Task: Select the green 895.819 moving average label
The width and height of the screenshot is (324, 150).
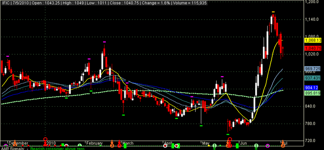Action: coord(313,93)
